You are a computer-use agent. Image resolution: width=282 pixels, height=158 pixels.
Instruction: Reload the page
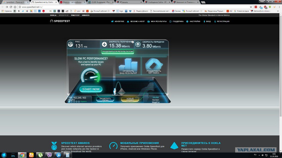tap(11, 7)
